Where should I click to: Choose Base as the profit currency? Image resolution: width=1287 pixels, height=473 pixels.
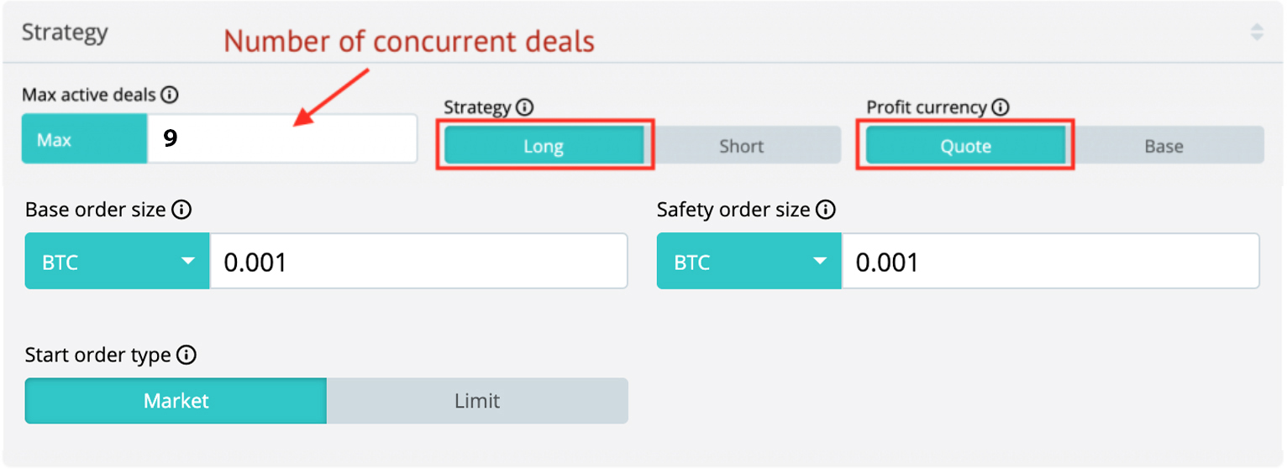[x=1164, y=146]
